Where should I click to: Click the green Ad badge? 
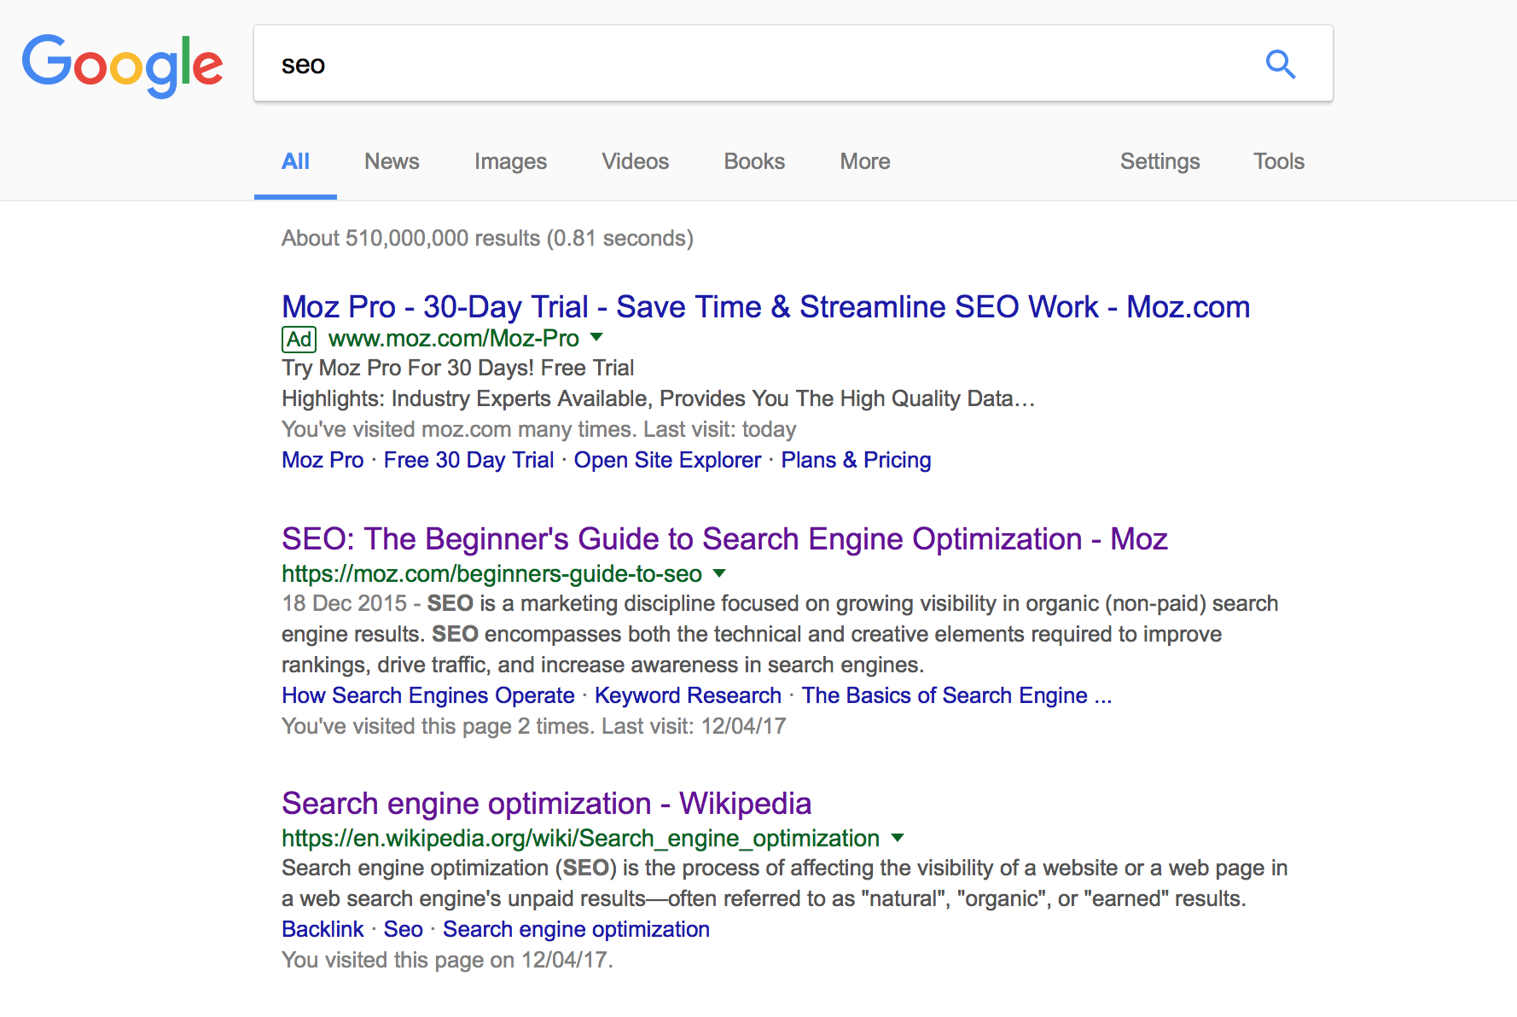[x=299, y=340]
